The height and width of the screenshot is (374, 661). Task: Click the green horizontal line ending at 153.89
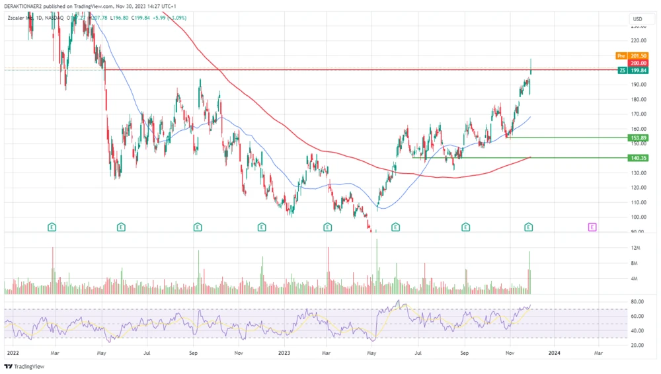568,137
